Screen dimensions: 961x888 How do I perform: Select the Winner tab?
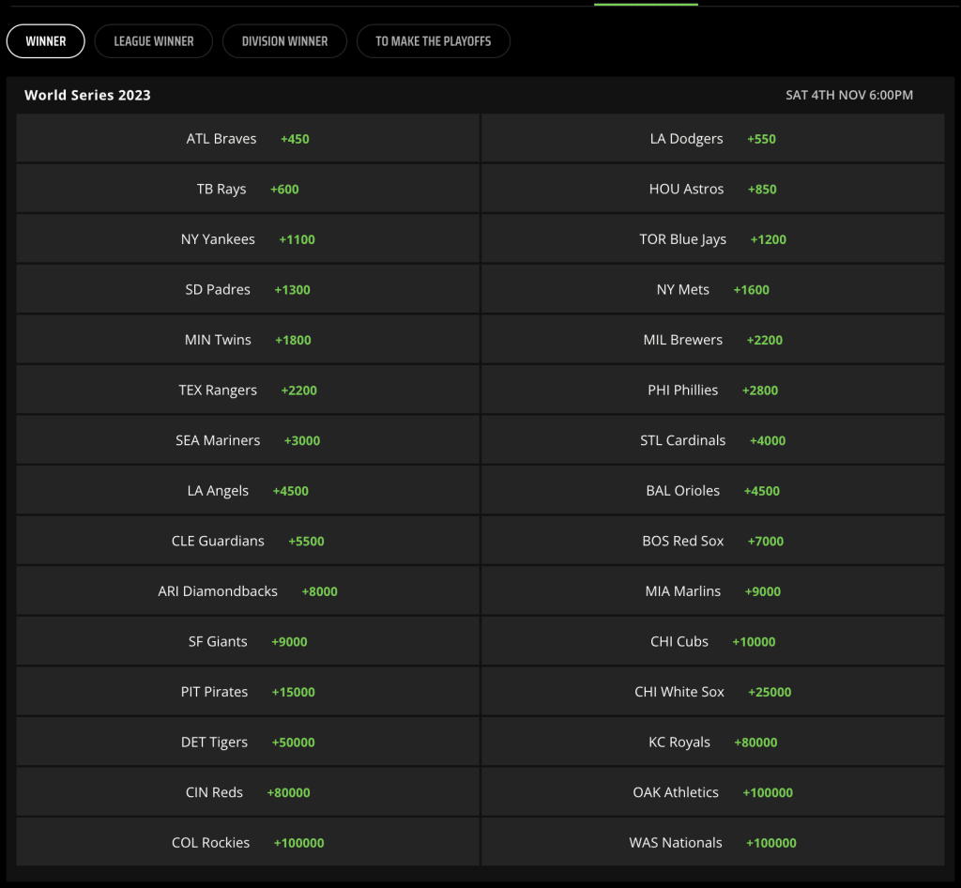point(46,41)
